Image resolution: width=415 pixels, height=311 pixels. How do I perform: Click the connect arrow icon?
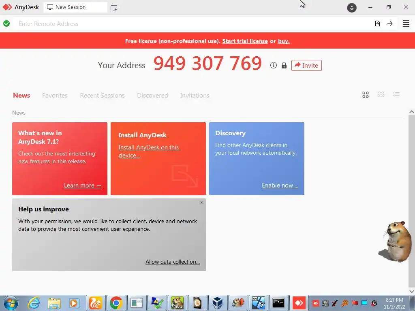coord(390,23)
